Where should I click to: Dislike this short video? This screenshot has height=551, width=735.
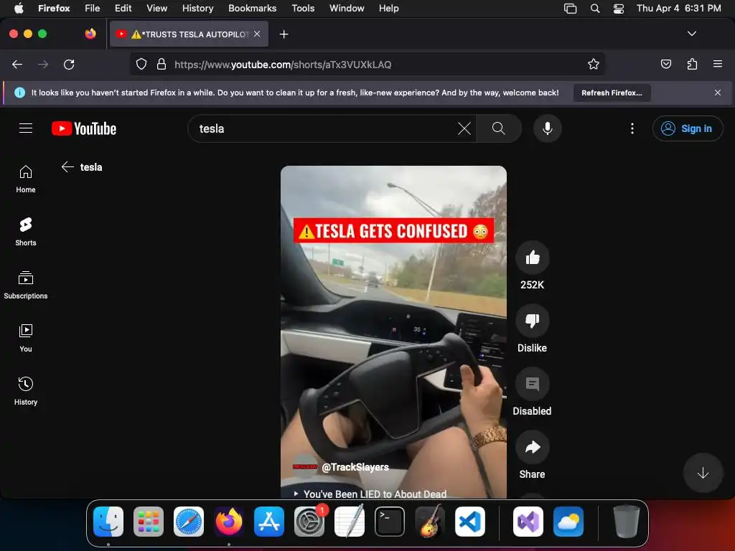(x=532, y=321)
